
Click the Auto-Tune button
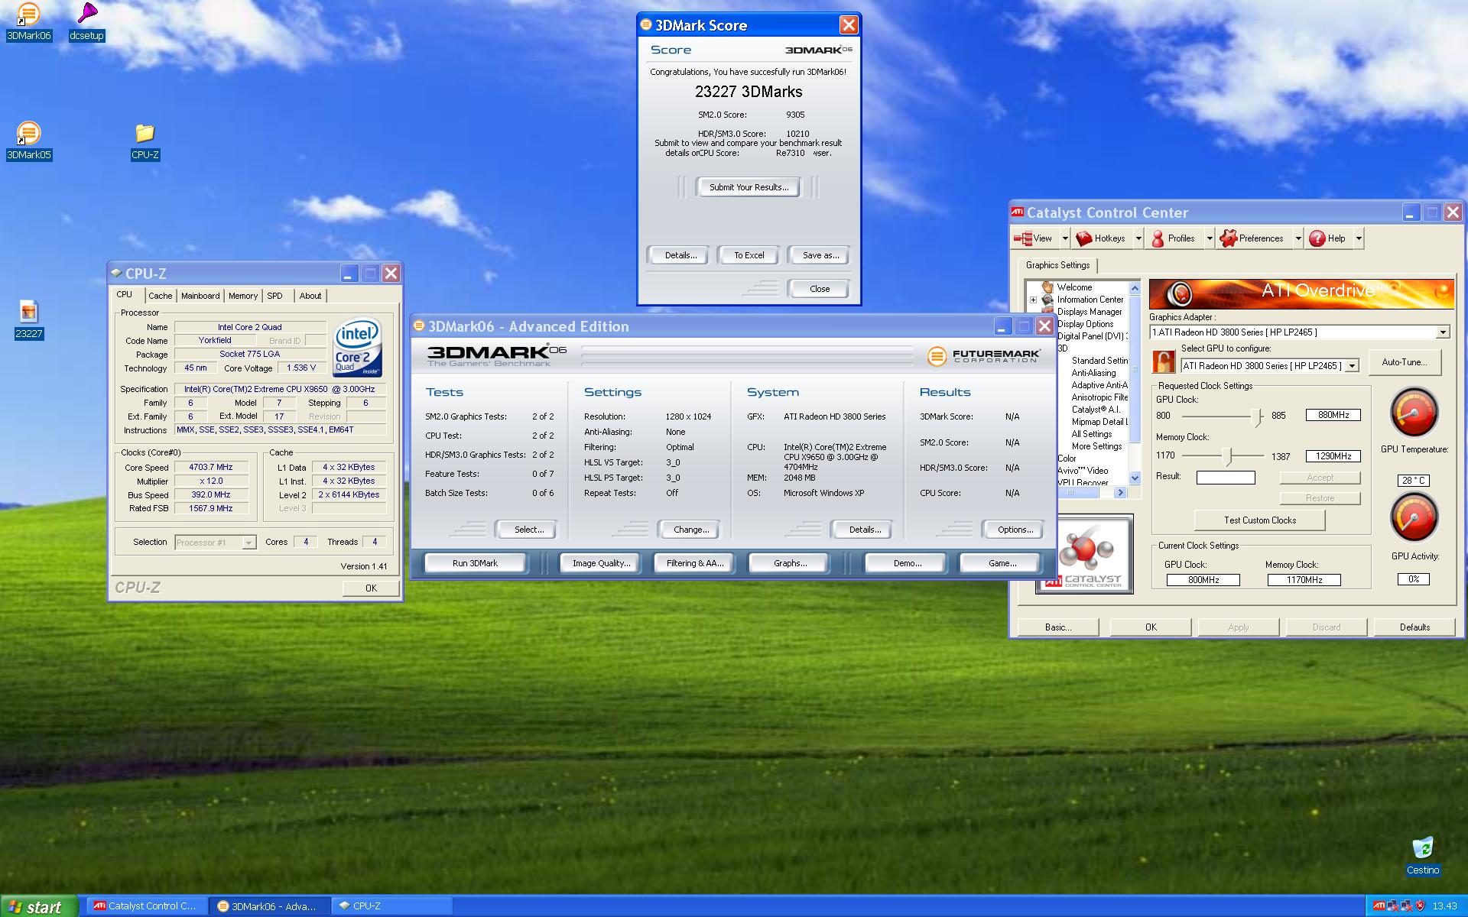click(1404, 362)
